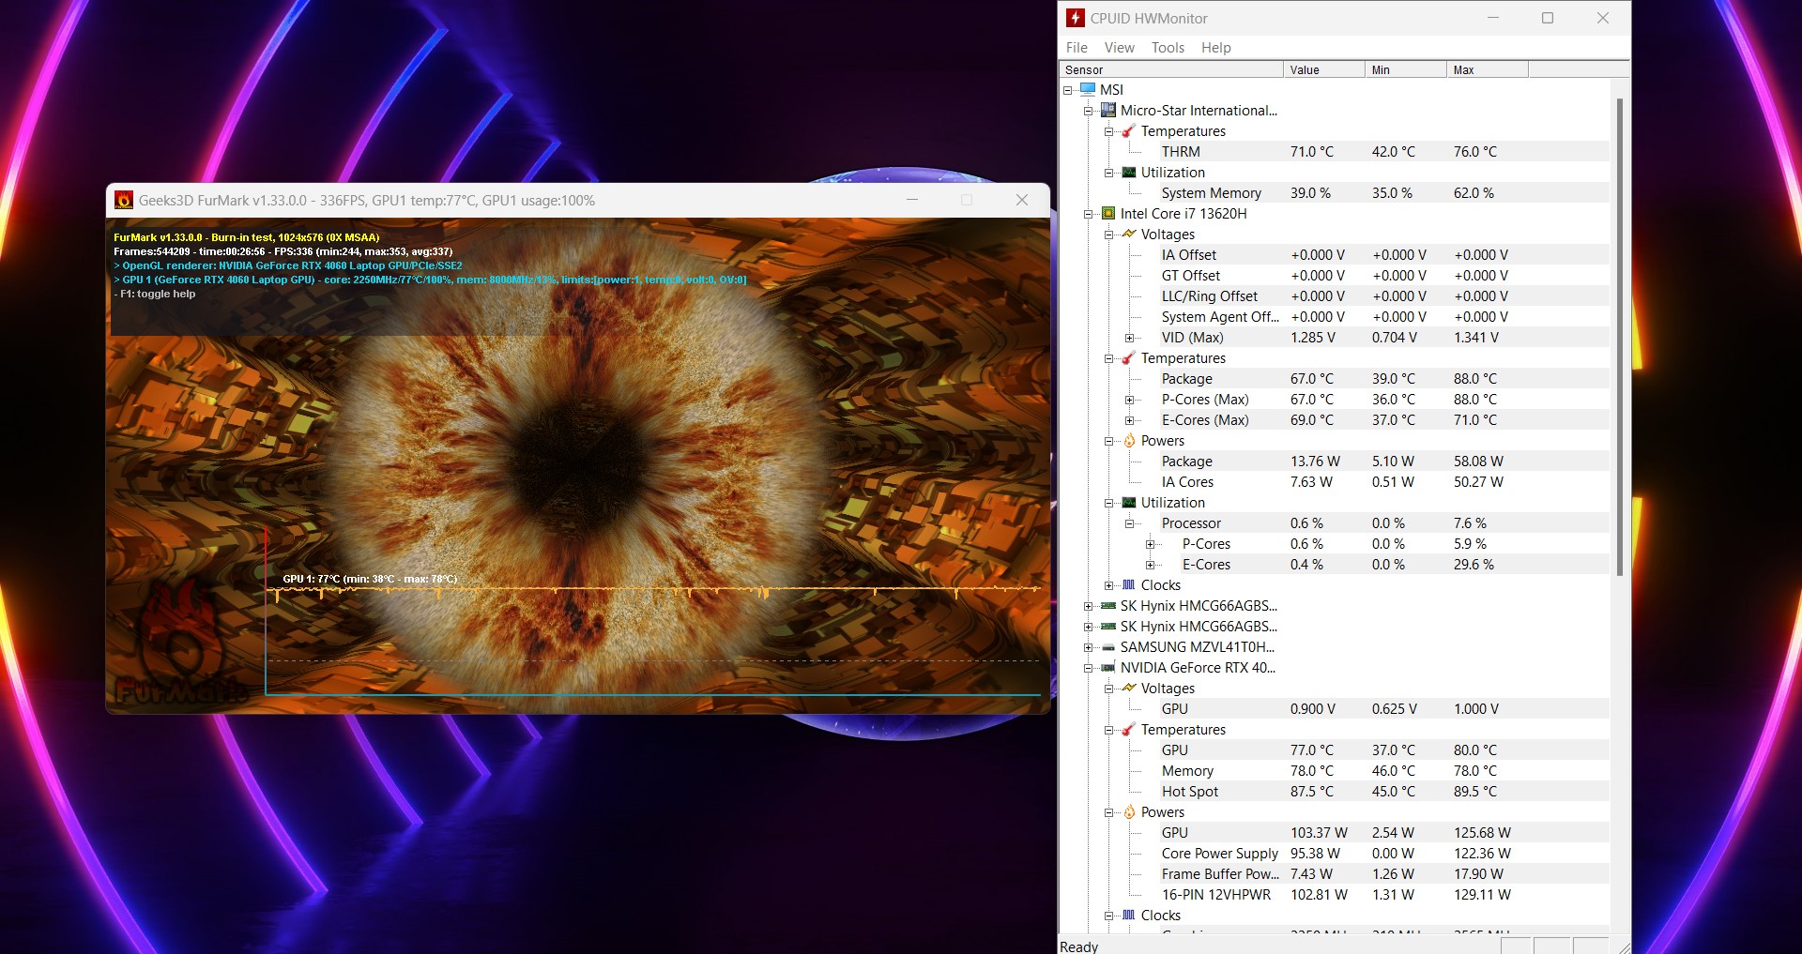
Task: Click the green Utilization graph icon
Action: click(x=1127, y=173)
